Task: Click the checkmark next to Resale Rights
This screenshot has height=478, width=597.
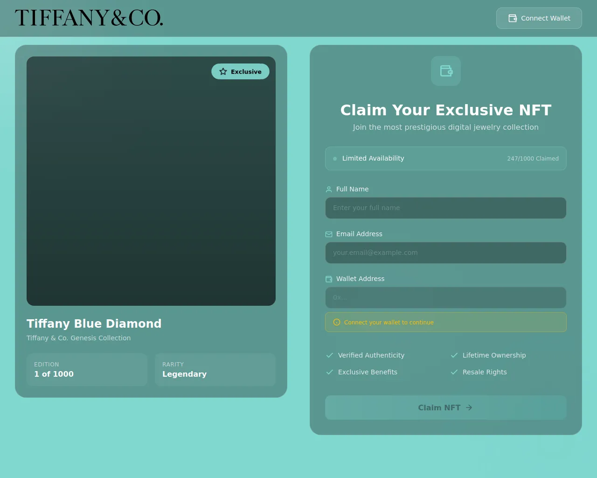Action: (x=454, y=372)
